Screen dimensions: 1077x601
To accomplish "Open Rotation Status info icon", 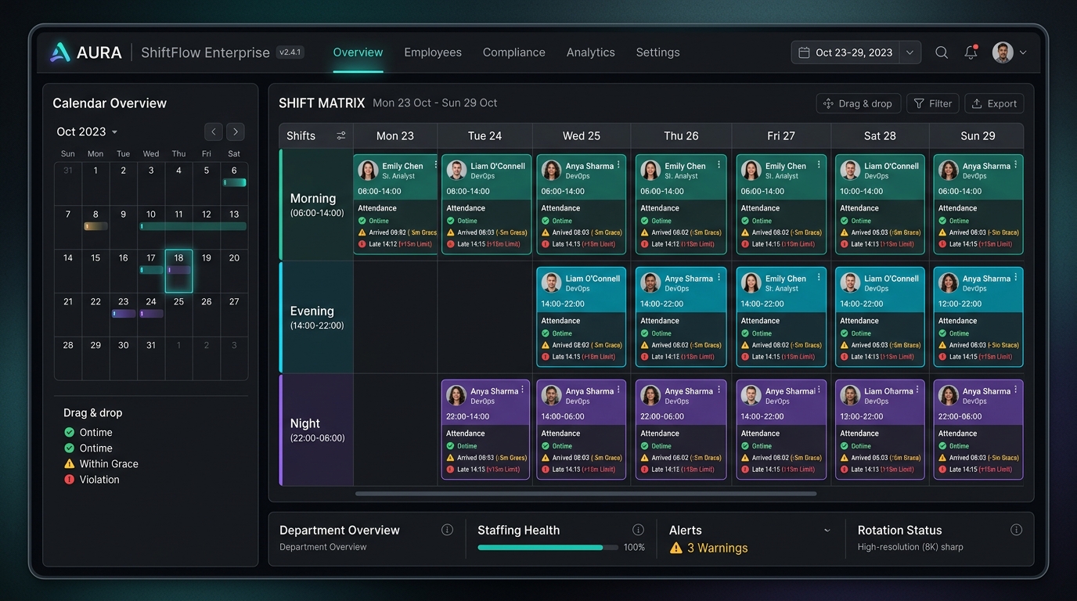I will tap(1016, 530).
